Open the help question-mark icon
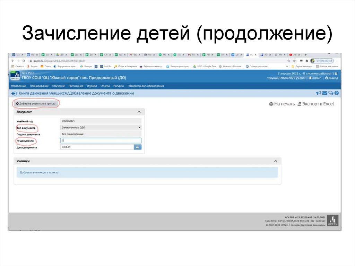The height and width of the screenshot is (266, 355). point(336,93)
